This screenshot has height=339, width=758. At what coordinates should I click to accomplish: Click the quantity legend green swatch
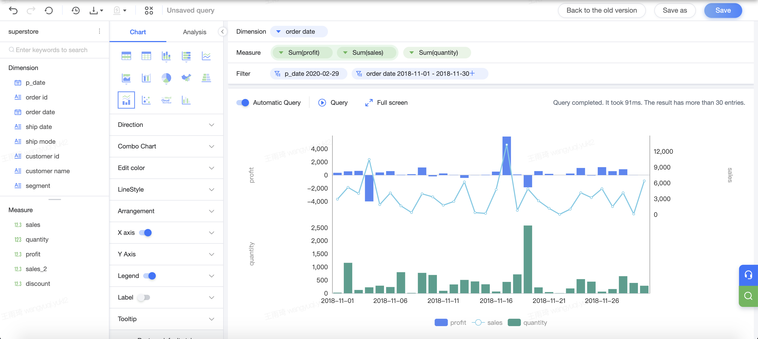(514, 322)
